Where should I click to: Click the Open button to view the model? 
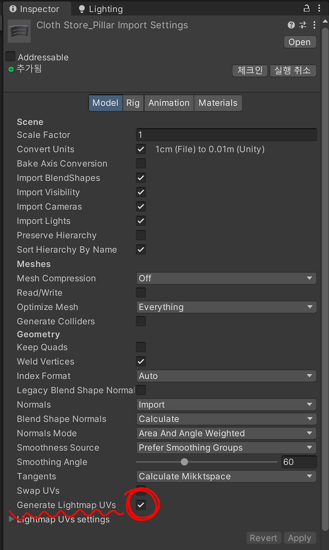[x=300, y=42]
